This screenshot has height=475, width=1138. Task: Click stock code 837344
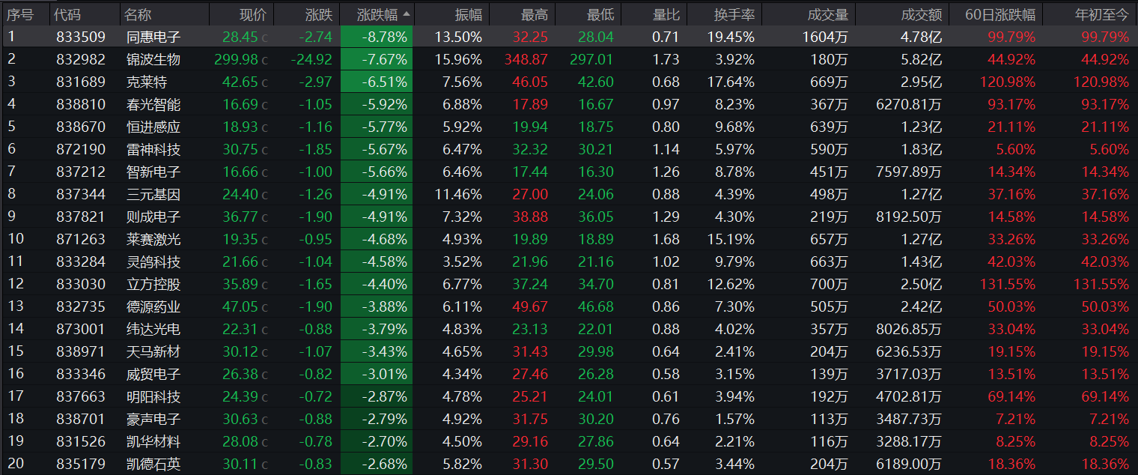click(81, 194)
